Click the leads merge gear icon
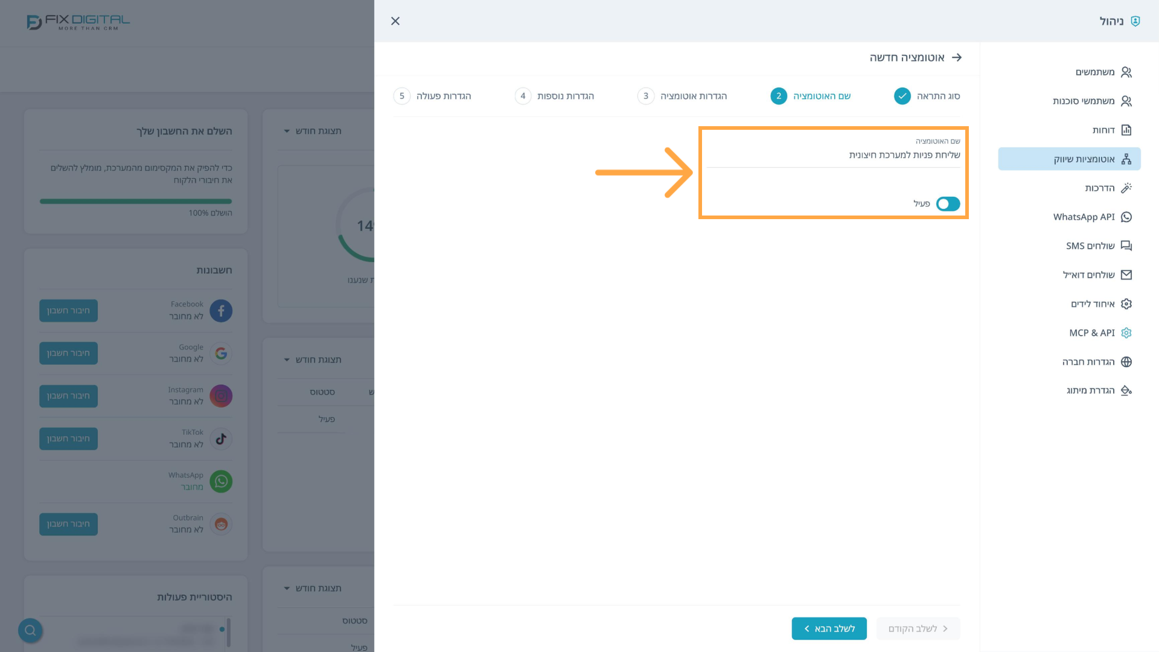1159x652 pixels. click(1126, 304)
